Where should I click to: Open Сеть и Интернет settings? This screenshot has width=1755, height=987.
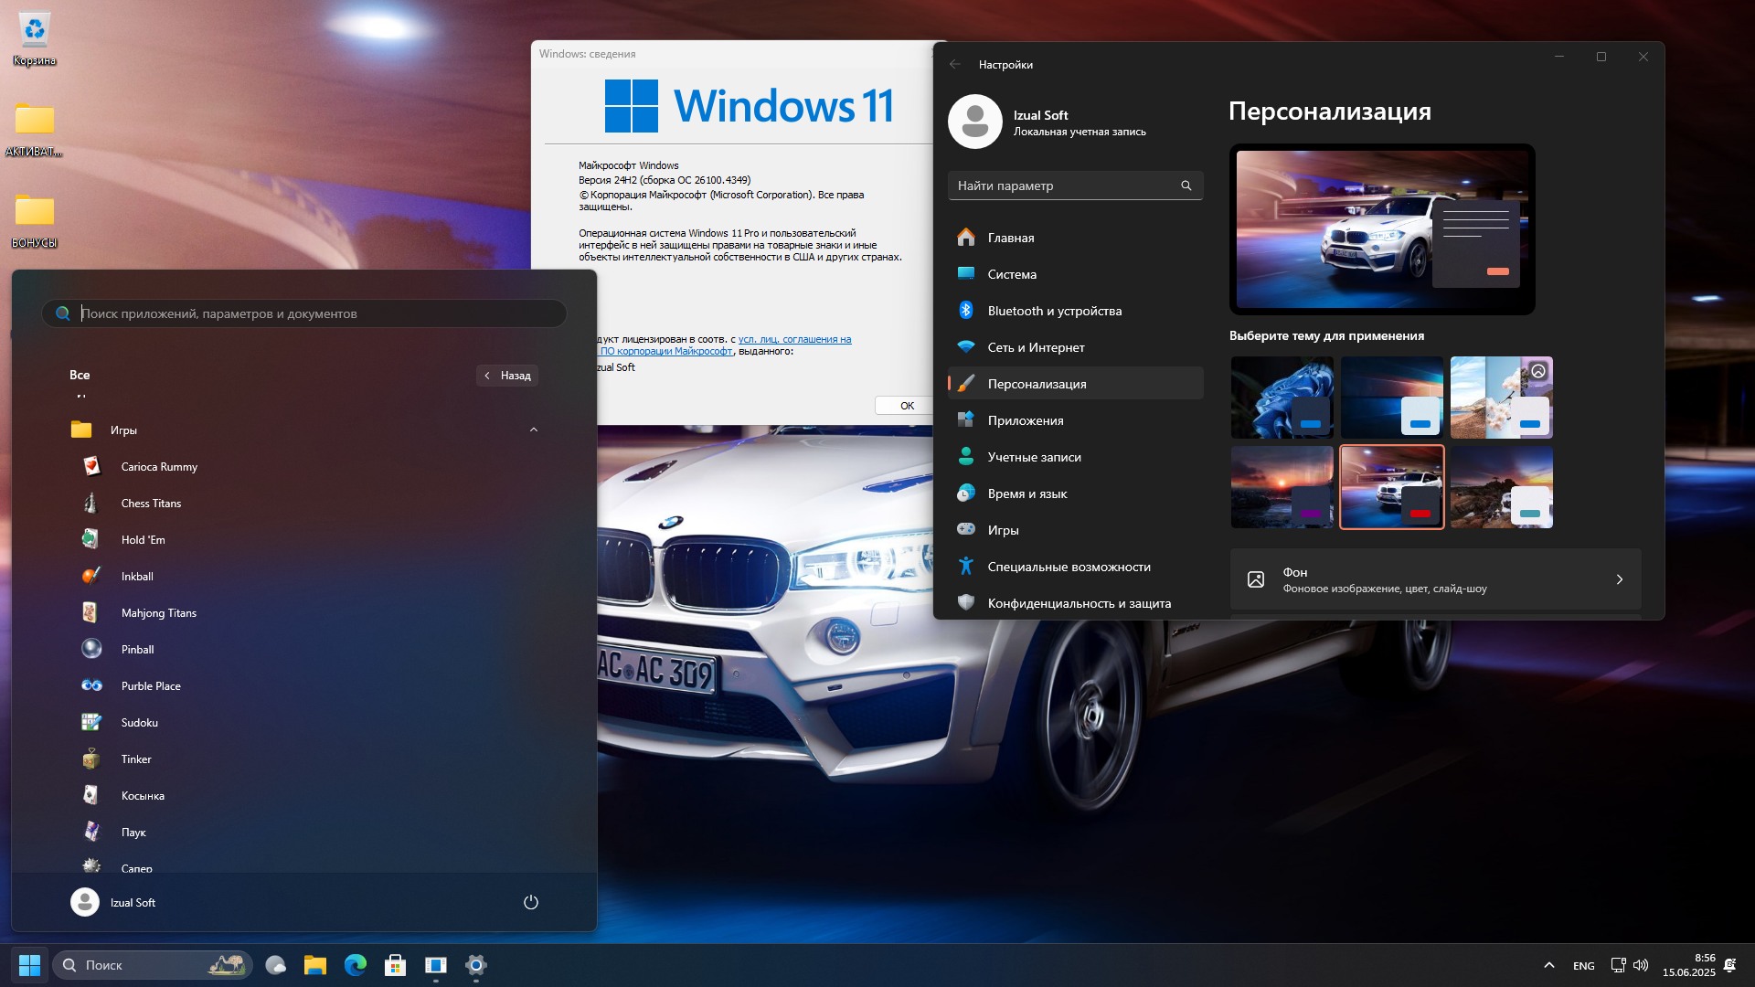pyautogui.click(x=1075, y=347)
